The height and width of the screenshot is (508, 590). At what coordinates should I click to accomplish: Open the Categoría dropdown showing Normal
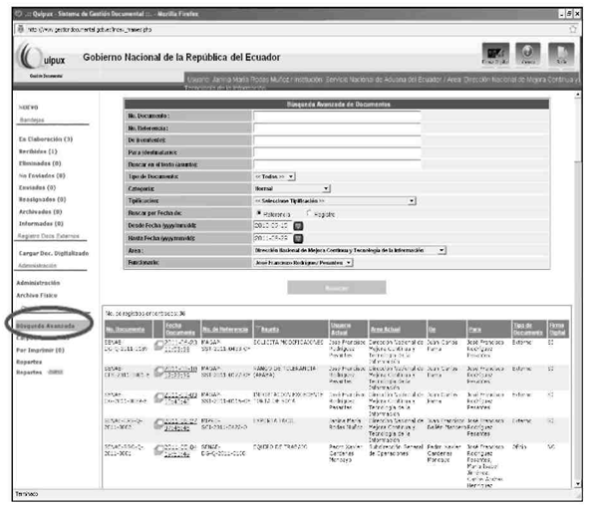[x=292, y=188]
